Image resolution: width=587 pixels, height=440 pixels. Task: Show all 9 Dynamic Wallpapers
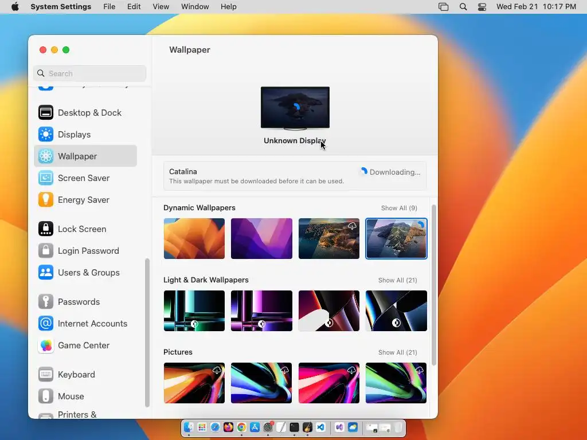click(399, 208)
